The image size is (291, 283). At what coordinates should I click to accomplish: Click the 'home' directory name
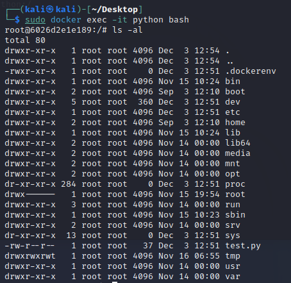(x=235, y=123)
